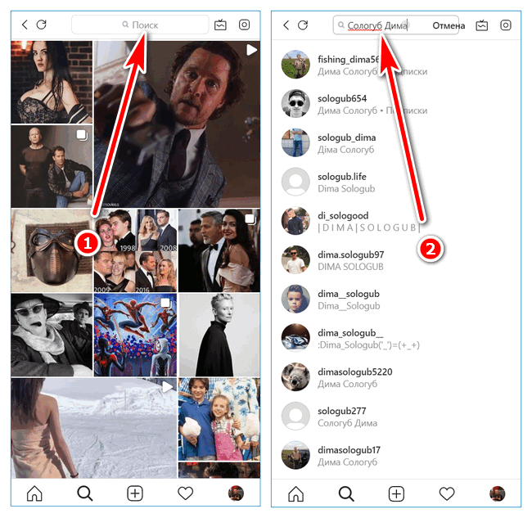The image size is (532, 518).
Task: Select the dimasologub5220 account
Action: [x=396, y=377]
